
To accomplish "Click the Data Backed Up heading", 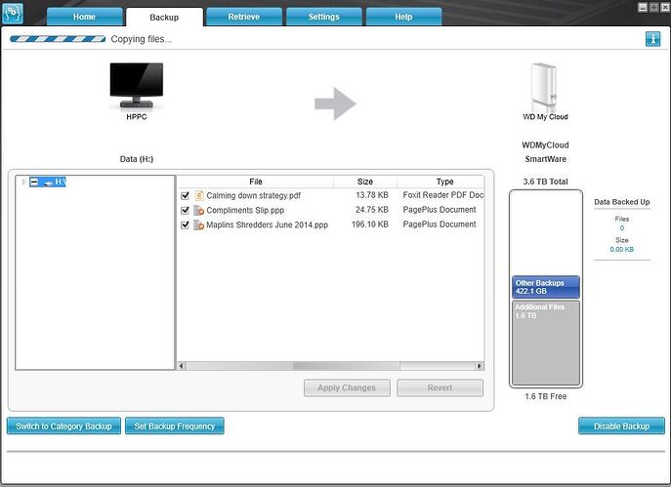I will (x=622, y=202).
